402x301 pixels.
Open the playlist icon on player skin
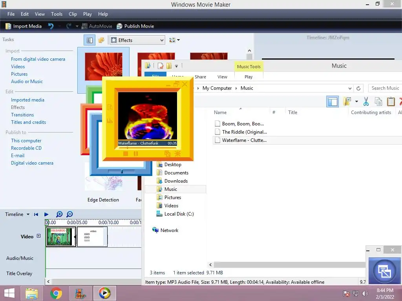pos(110,107)
